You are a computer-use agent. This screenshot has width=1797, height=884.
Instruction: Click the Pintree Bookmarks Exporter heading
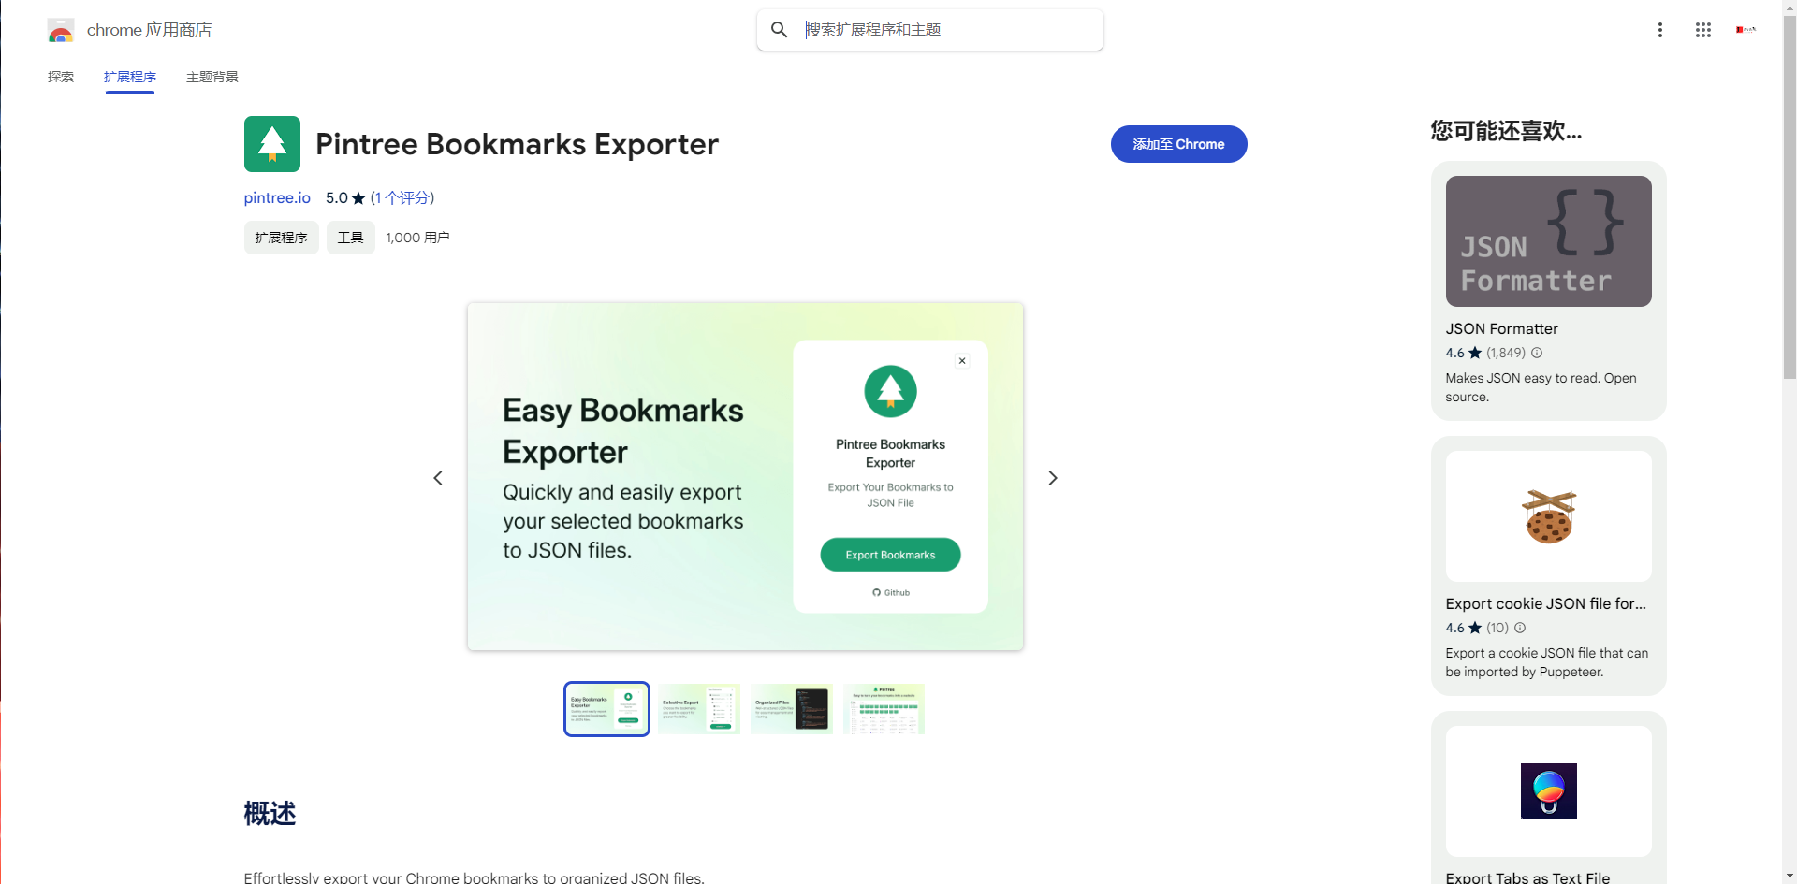(x=517, y=144)
